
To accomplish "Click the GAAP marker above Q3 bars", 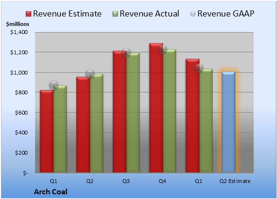I will tap(126, 53).
